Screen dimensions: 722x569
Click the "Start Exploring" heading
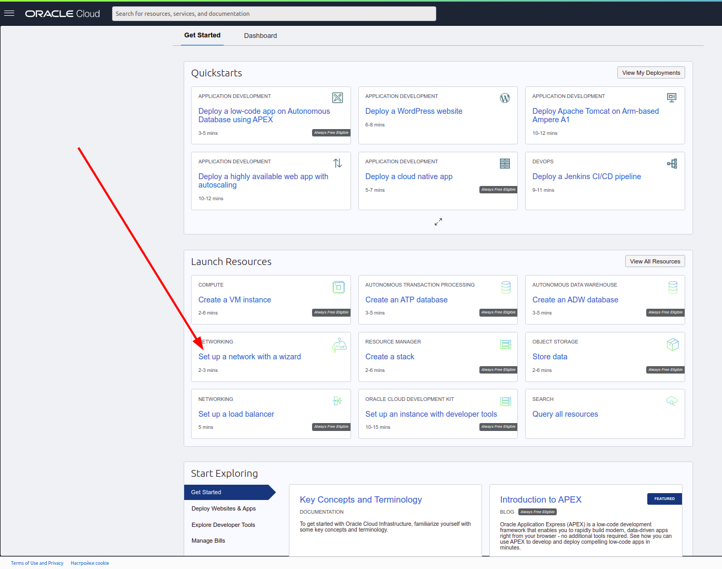[x=224, y=474]
